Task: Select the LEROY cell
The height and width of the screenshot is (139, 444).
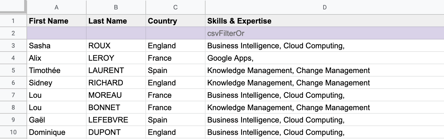Action: 116,58
